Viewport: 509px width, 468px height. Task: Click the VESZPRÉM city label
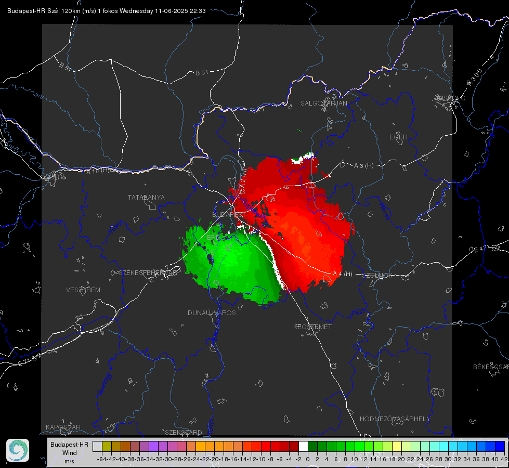tap(83, 290)
